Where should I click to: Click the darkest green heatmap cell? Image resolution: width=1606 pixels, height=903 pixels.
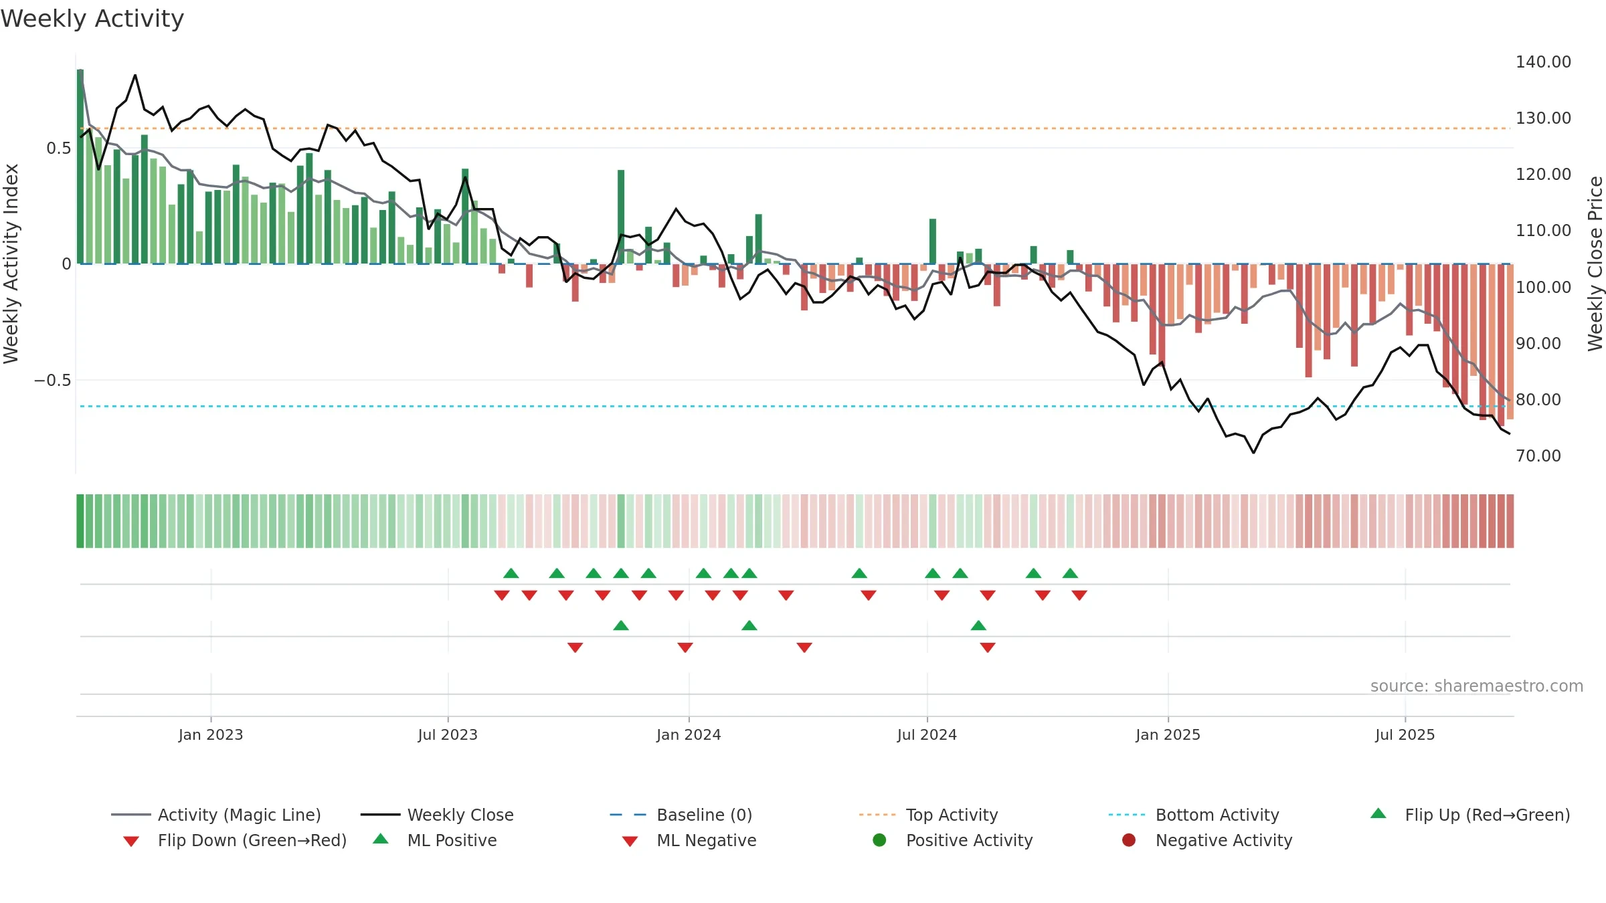[x=80, y=521]
